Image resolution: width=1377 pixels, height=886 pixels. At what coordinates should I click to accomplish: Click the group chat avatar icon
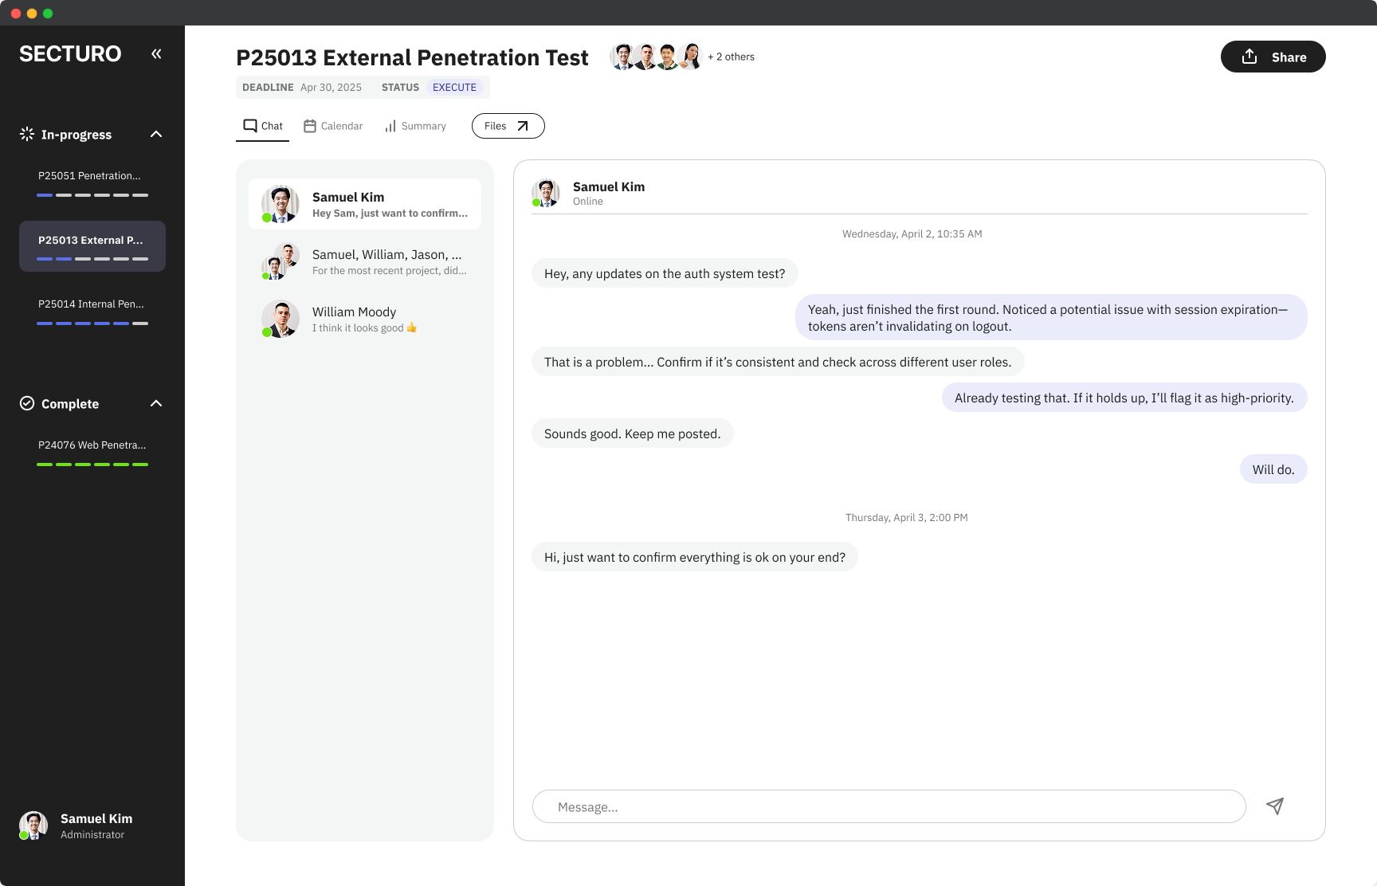[x=280, y=261]
